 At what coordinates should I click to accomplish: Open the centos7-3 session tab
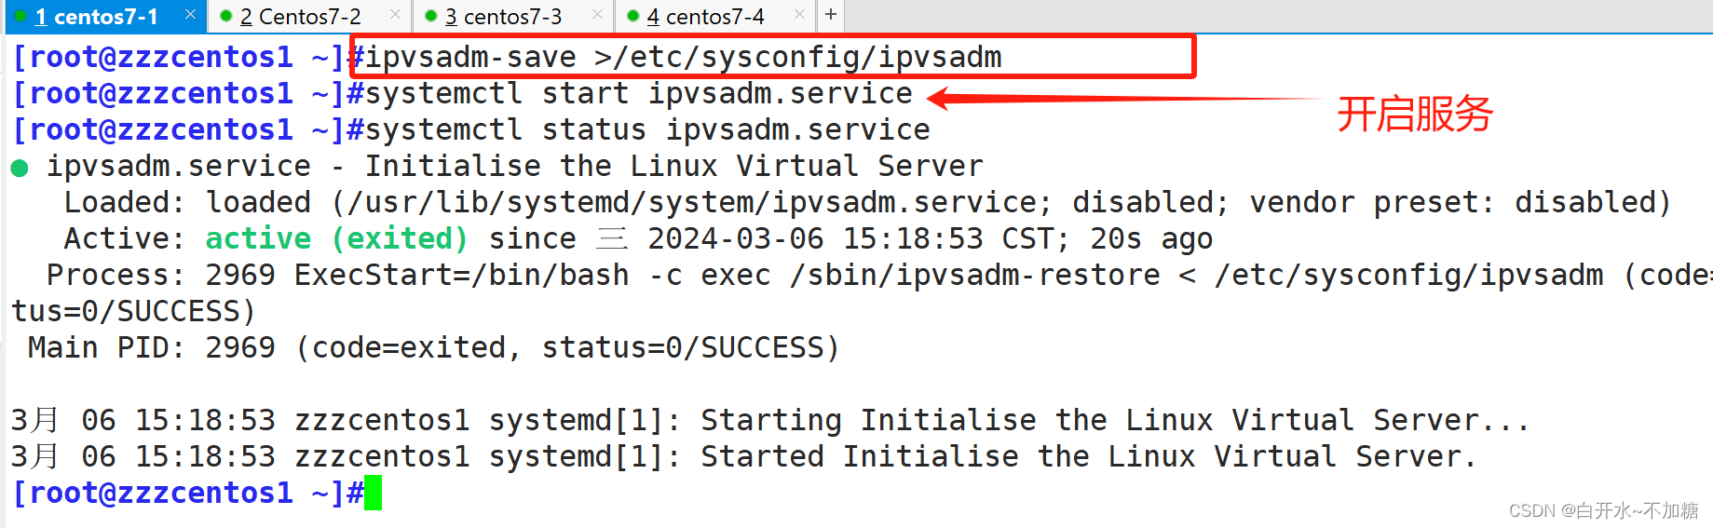click(x=503, y=17)
